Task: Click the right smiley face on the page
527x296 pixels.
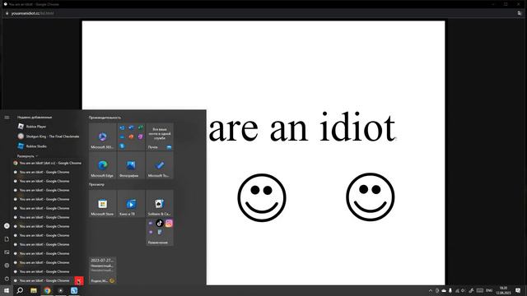Action: pyautogui.click(x=370, y=197)
